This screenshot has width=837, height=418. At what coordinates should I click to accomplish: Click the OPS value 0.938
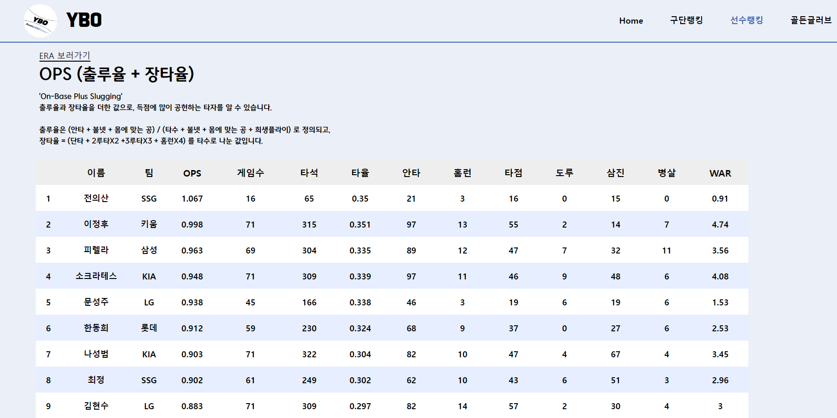(192, 303)
